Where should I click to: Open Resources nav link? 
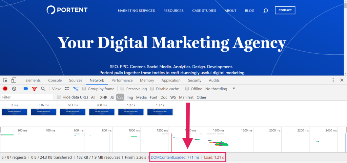pyautogui.click(x=173, y=11)
